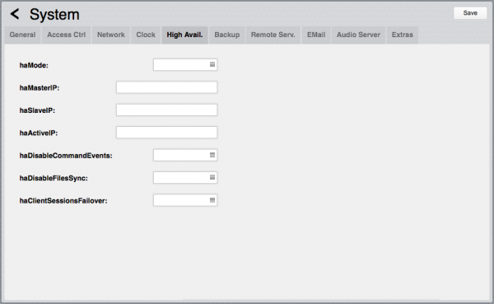The image size is (494, 304).
Task: Click the haDisableFilesSync: label
Action: pos(54,178)
